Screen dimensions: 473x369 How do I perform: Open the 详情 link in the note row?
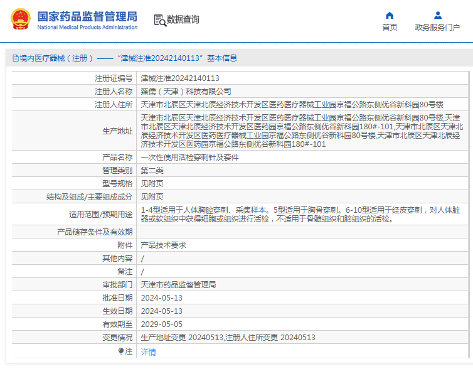click(149, 352)
